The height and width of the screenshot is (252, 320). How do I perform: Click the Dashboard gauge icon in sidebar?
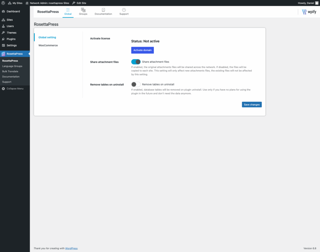tap(3, 12)
